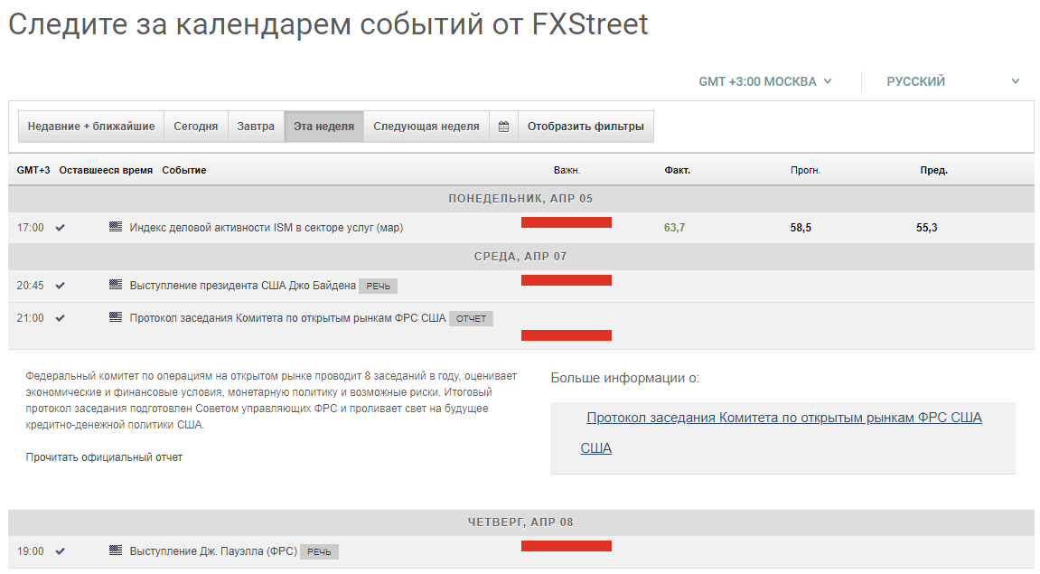Select the Следующая неделя tab

pyautogui.click(x=426, y=127)
